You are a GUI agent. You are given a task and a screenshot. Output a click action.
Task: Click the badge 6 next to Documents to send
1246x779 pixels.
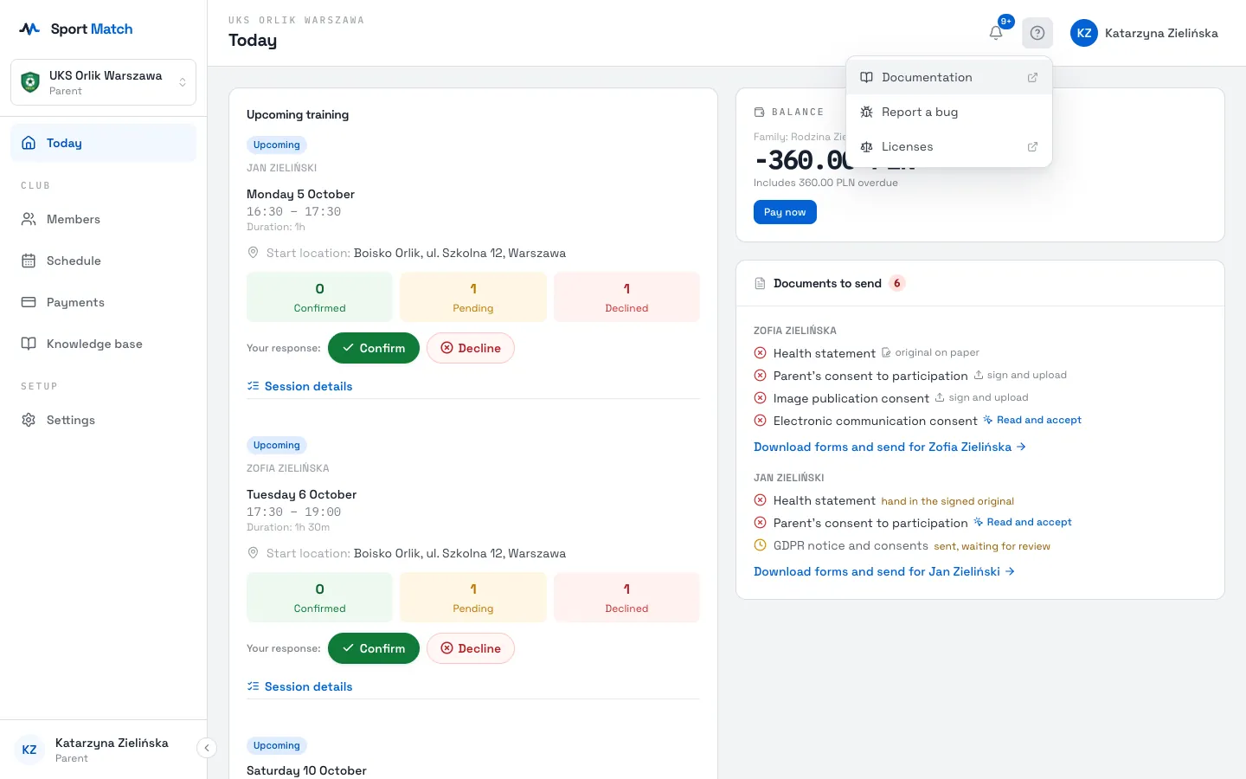tap(897, 283)
